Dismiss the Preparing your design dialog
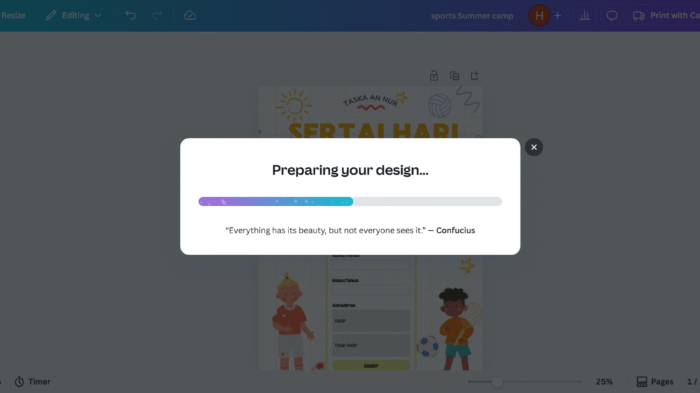Image resolution: width=700 pixels, height=393 pixels. coord(534,147)
